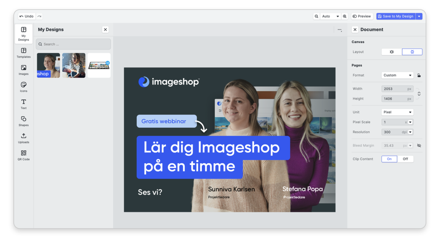Viewport: 439px width, 244px height.
Task: Open the Unit dropdown showing Pixel
Action: (397, 112)
